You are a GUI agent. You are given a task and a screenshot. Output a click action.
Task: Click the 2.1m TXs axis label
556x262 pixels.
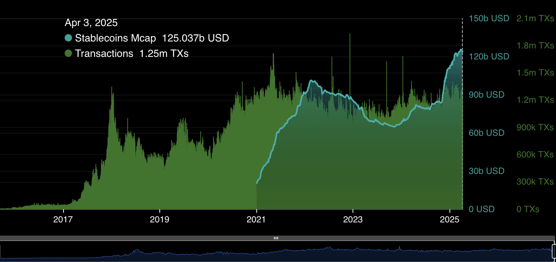(x=535, y=18)
